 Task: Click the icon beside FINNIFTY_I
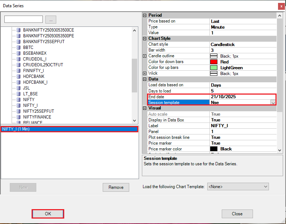(19, 71)
